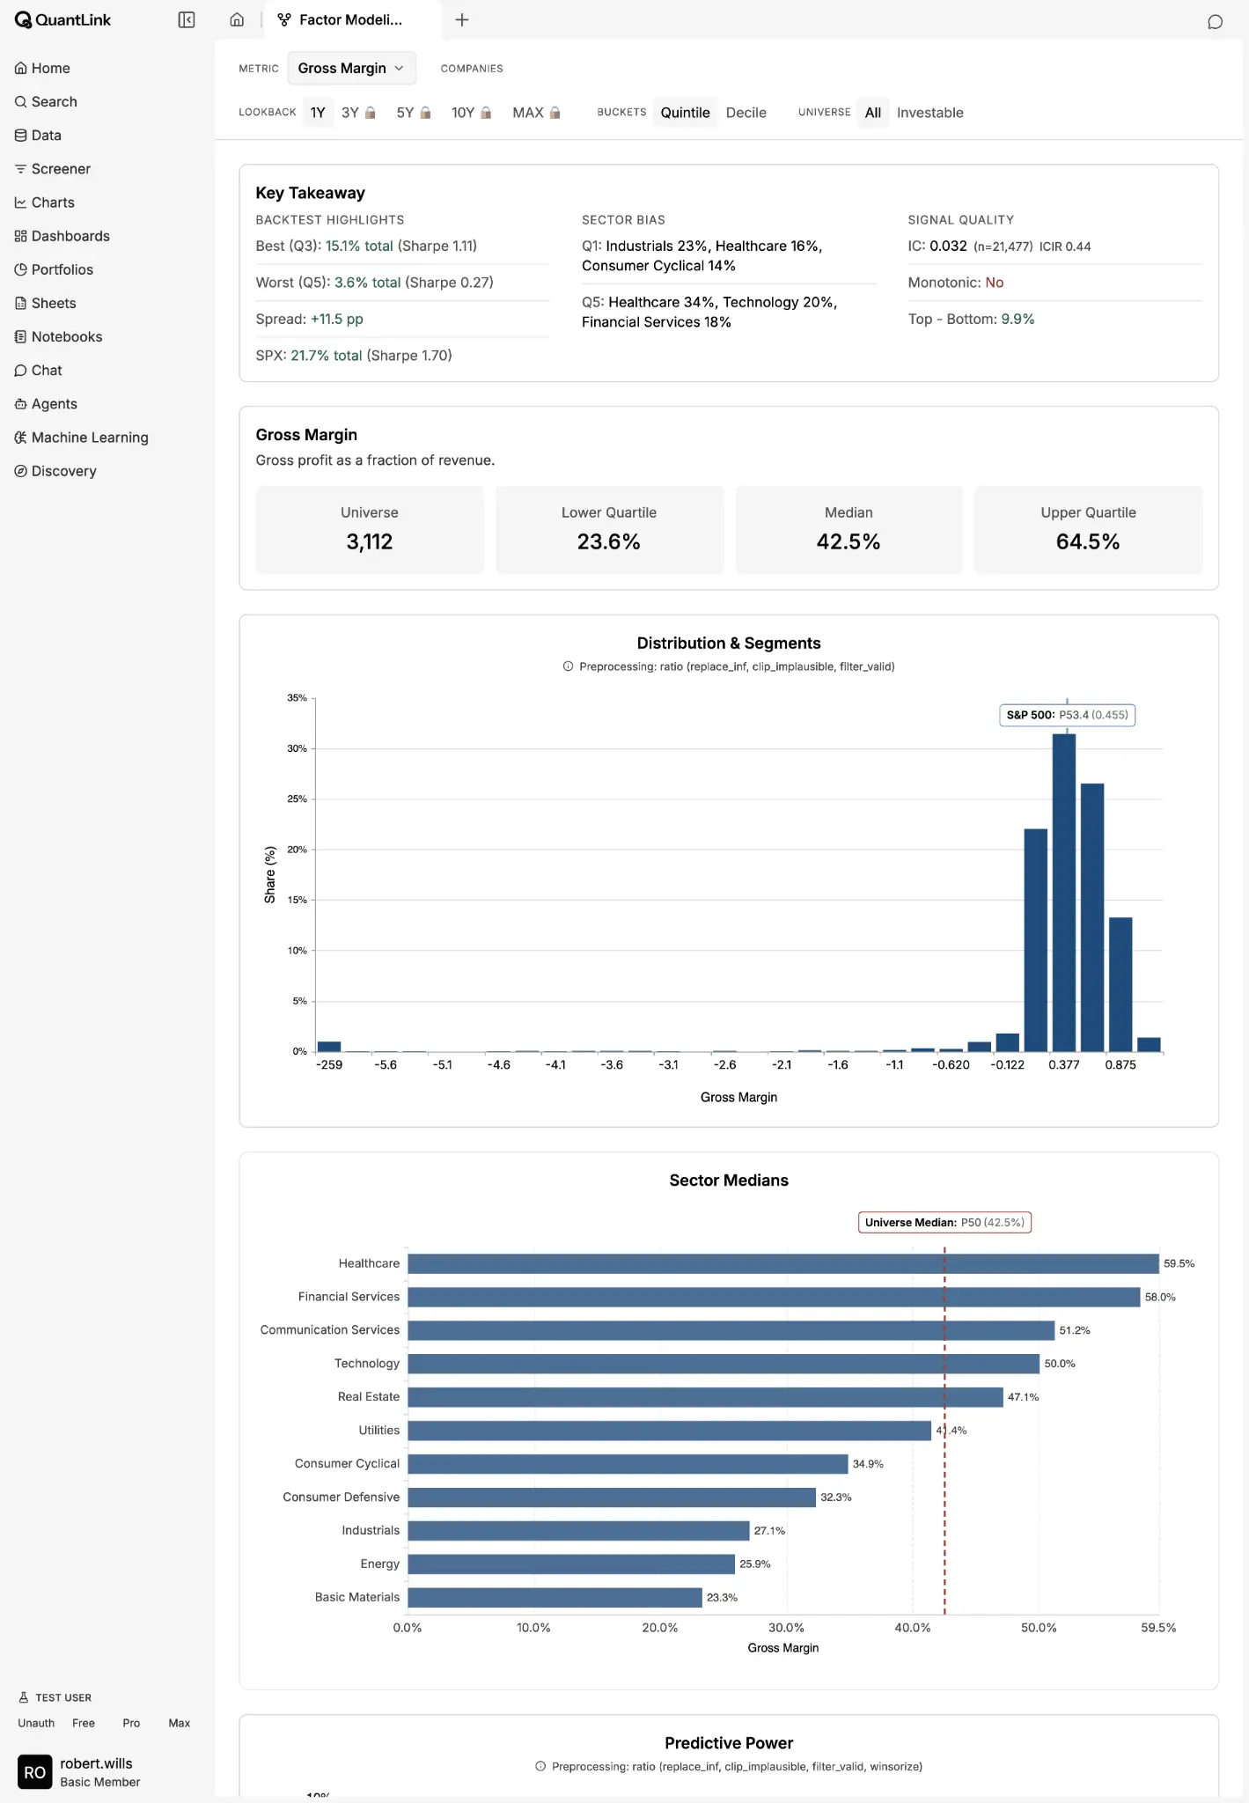Click the Predictive Power info icon
1249x1803 pixels.
[x=540, y=1766]
